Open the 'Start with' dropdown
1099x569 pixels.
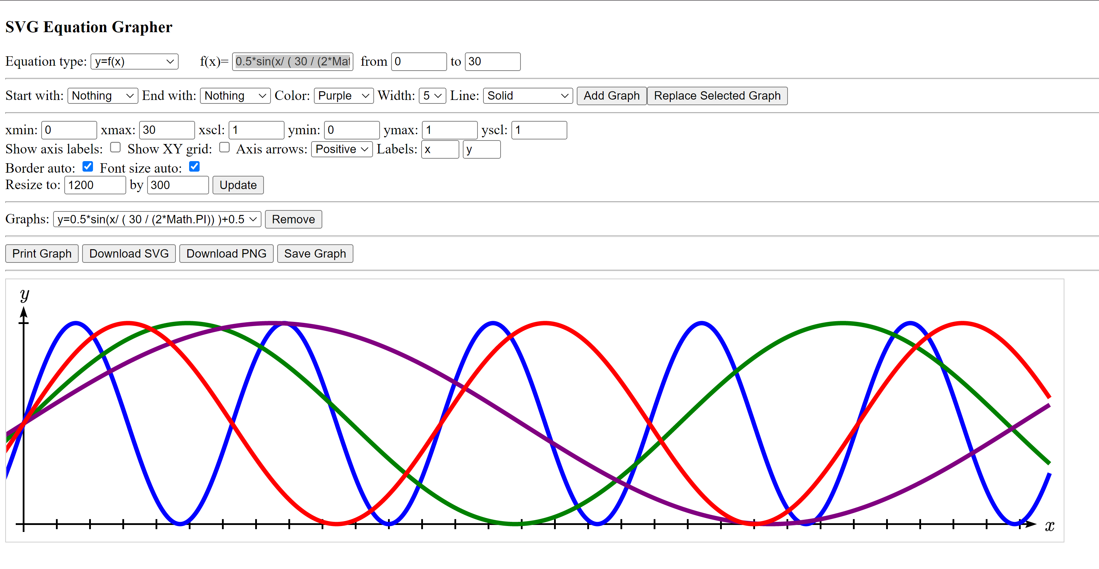click(x=103, y=95)
